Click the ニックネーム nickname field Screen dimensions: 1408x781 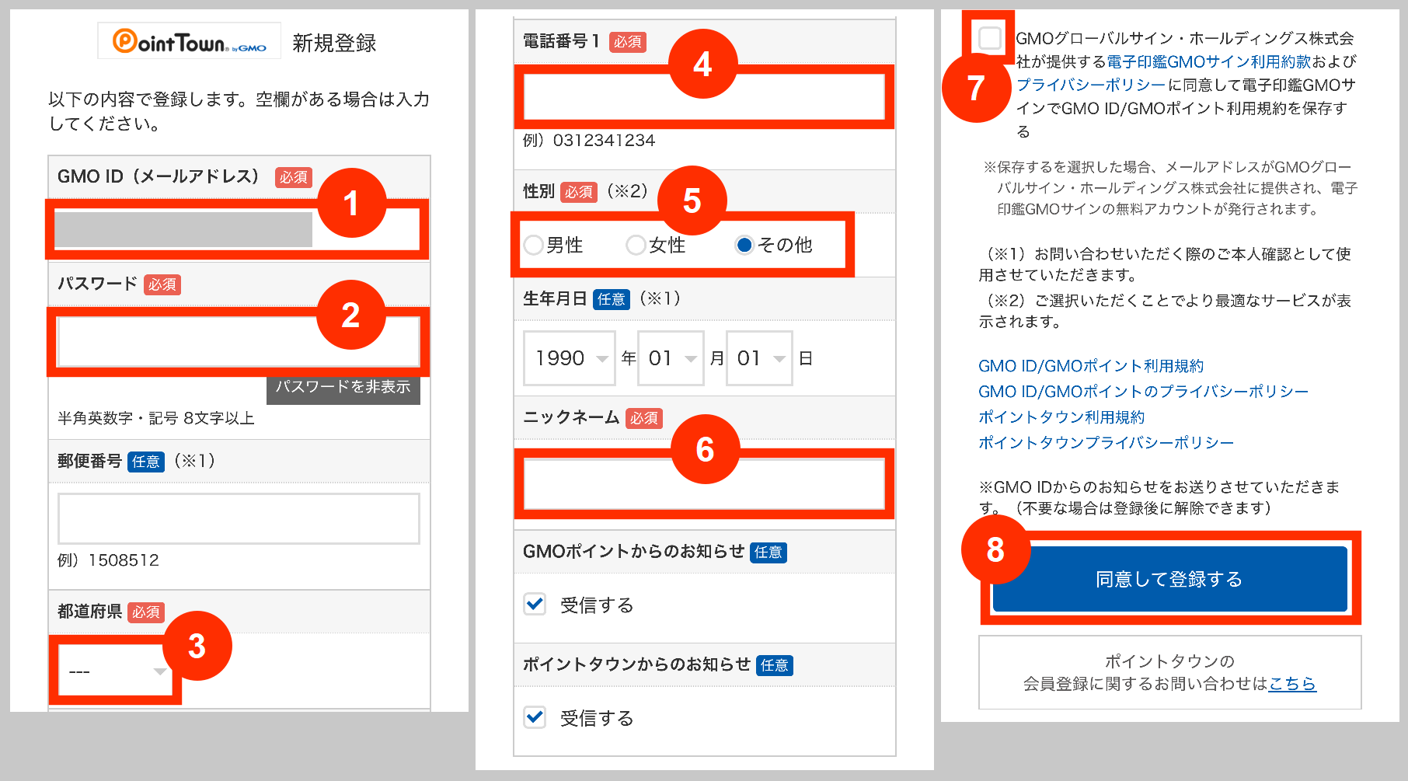coord(704,484)
